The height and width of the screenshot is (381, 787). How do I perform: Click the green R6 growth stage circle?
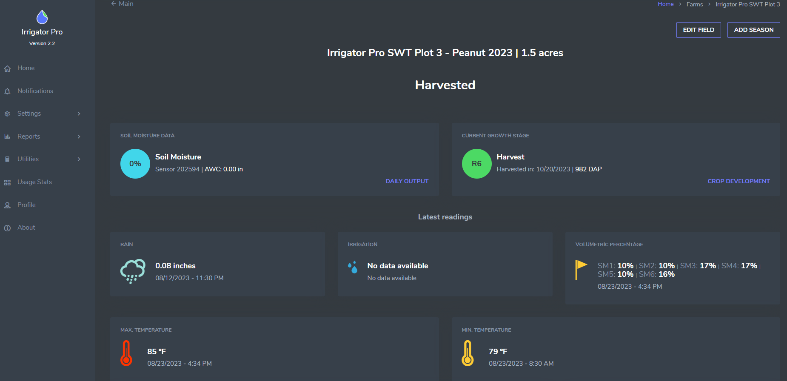tap(476, 164)
